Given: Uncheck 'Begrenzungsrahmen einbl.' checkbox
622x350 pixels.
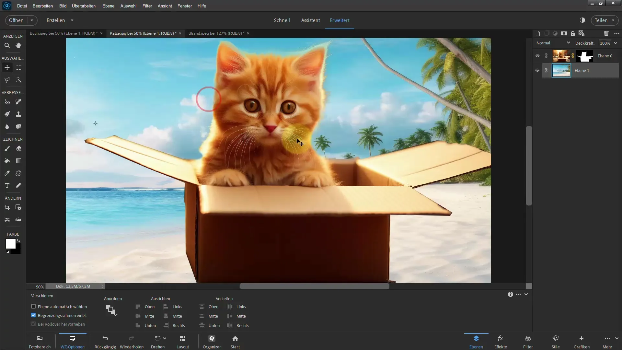Looking at the screenshot, I should tap(33, 315).
